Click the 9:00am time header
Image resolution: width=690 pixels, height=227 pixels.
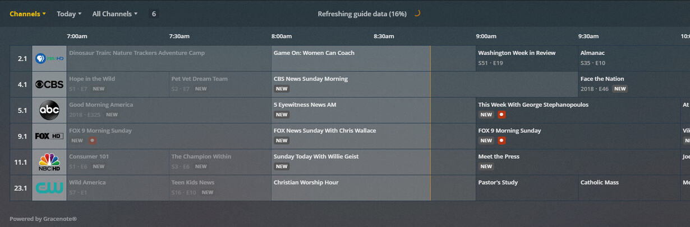point(486,36)
